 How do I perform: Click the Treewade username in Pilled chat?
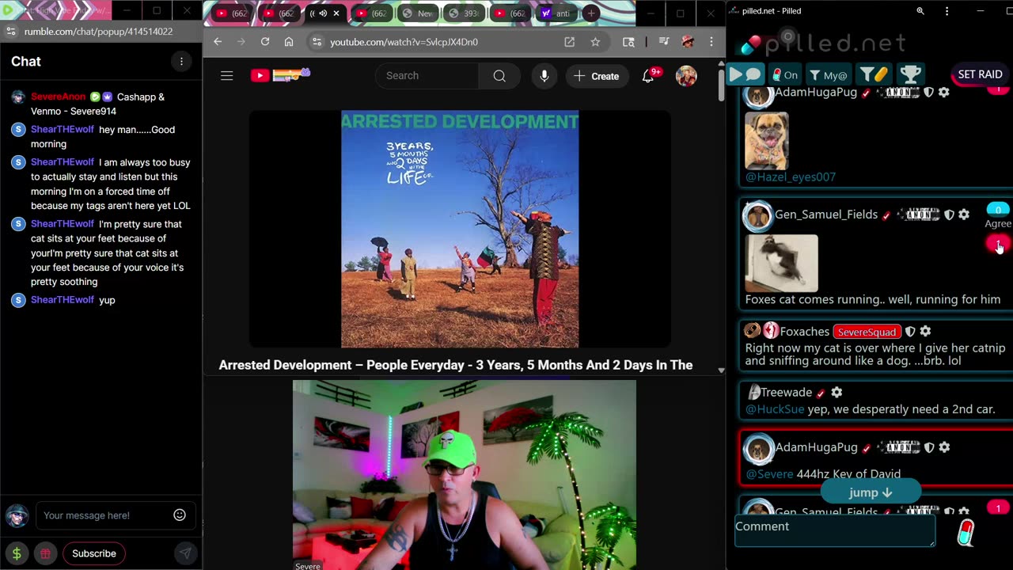point(786,393)
